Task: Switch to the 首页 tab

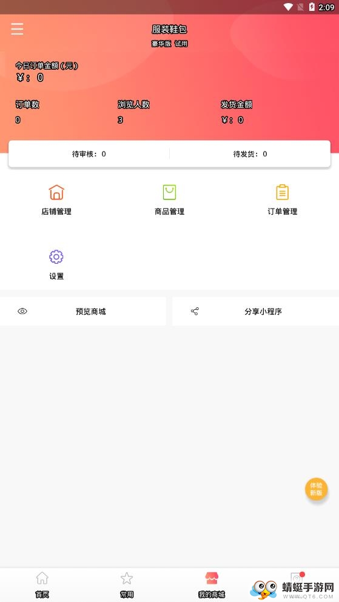Action: pyautogui.click(x=42, y=585)
